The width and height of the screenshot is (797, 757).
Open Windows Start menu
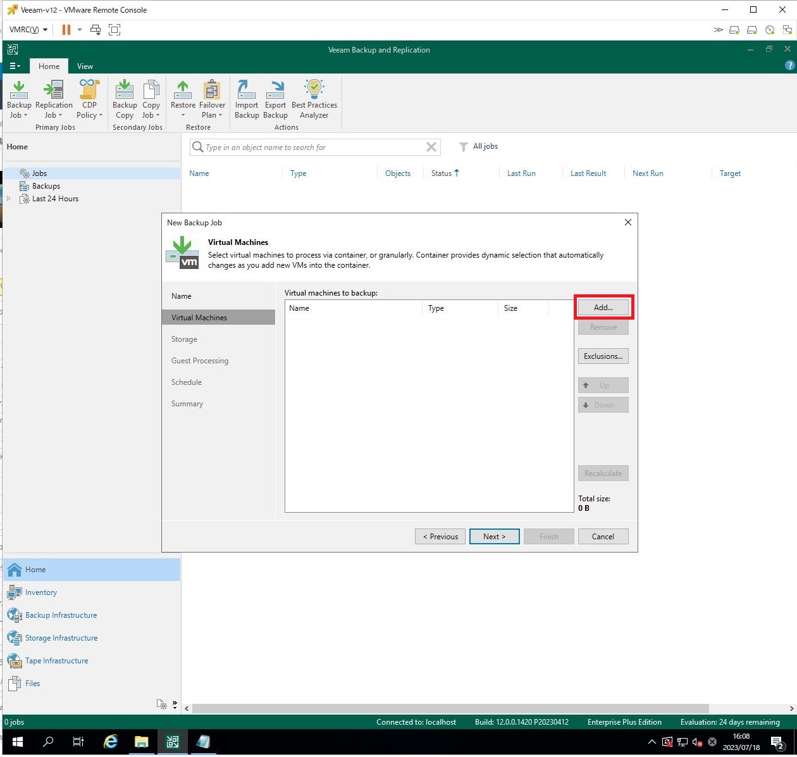click(18, 742)
